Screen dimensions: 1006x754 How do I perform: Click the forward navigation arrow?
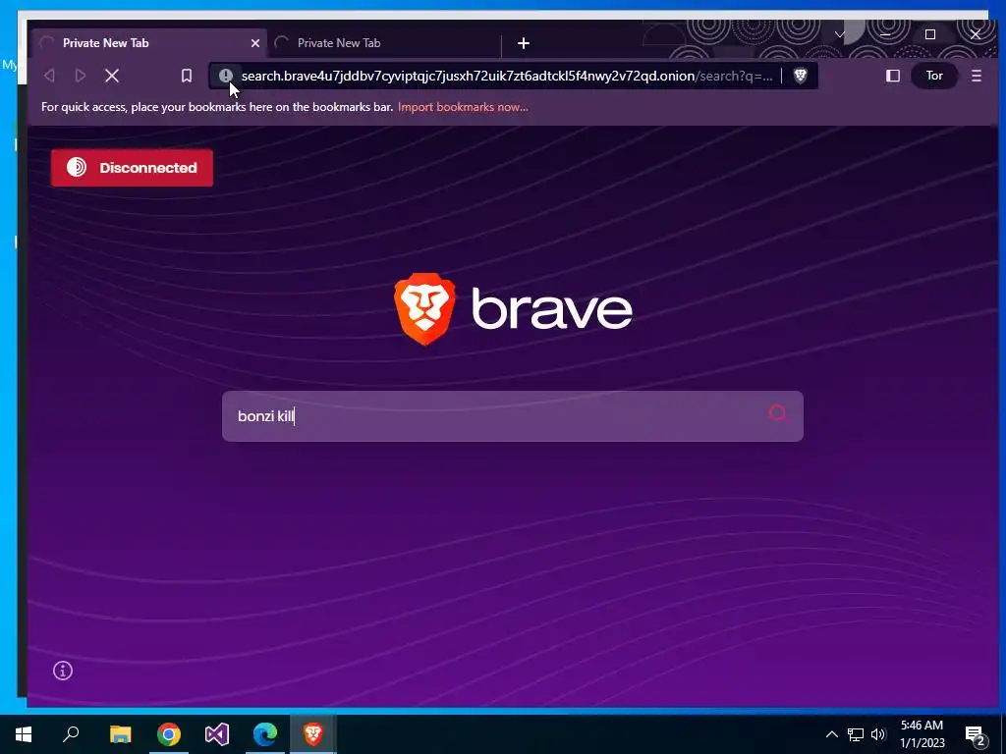click(x=81, y=76)
